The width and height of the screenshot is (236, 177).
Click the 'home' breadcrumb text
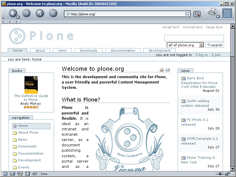click(x=37, y=59)
